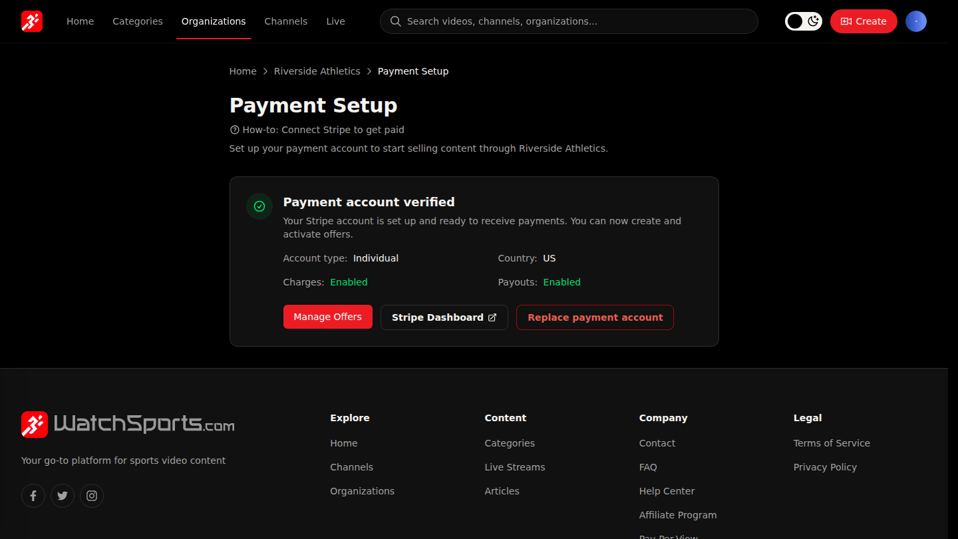Open the footer Categories link
The height and width of the screenshot is (539, 958).
pos(510,443)
